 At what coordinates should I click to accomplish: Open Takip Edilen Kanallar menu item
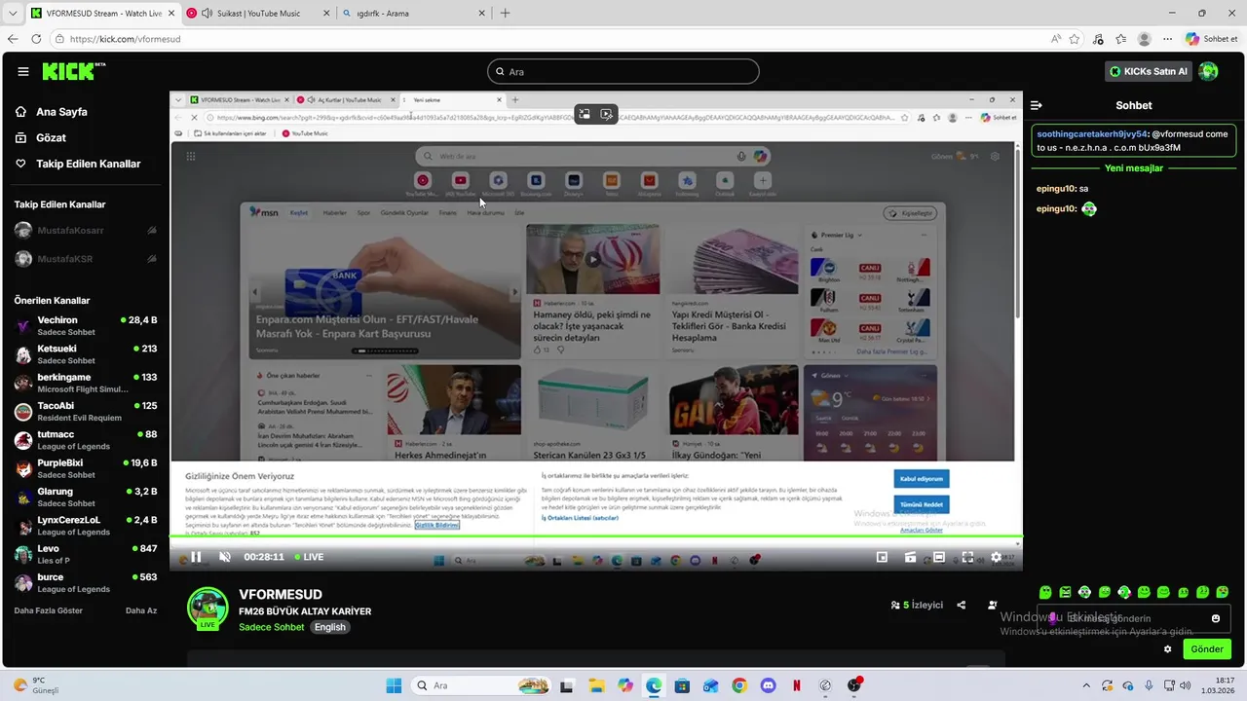86,164
